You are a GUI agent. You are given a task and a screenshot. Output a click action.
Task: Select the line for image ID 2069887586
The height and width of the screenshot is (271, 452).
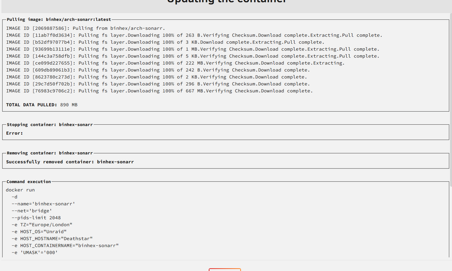[85, 28]
